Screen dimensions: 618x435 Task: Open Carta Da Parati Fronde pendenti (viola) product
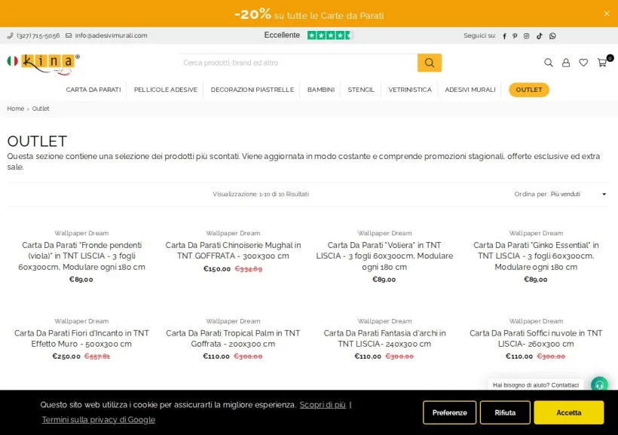click(81, 256)
